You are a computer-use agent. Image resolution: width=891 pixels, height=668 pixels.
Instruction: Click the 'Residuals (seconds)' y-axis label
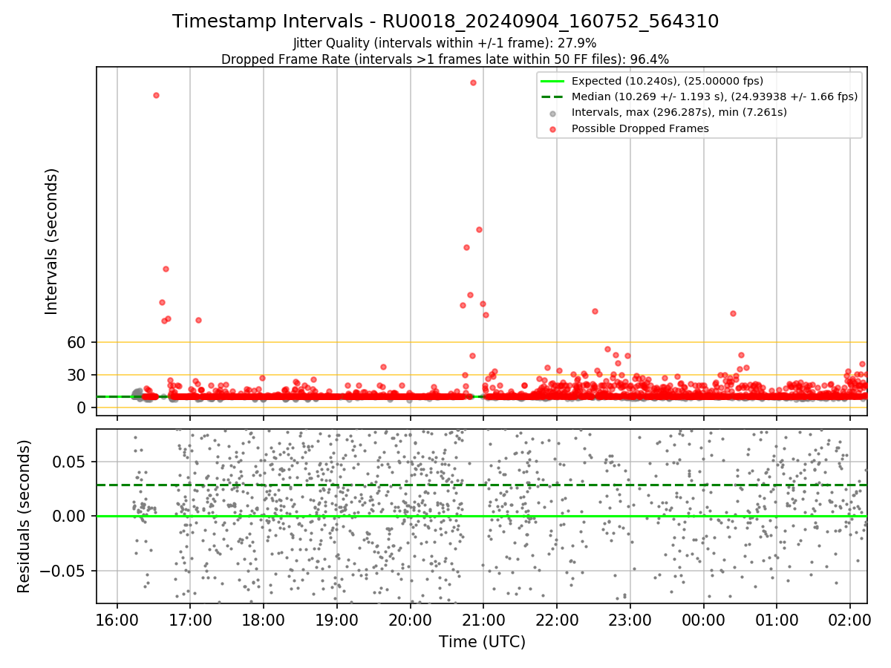[24, 517]
